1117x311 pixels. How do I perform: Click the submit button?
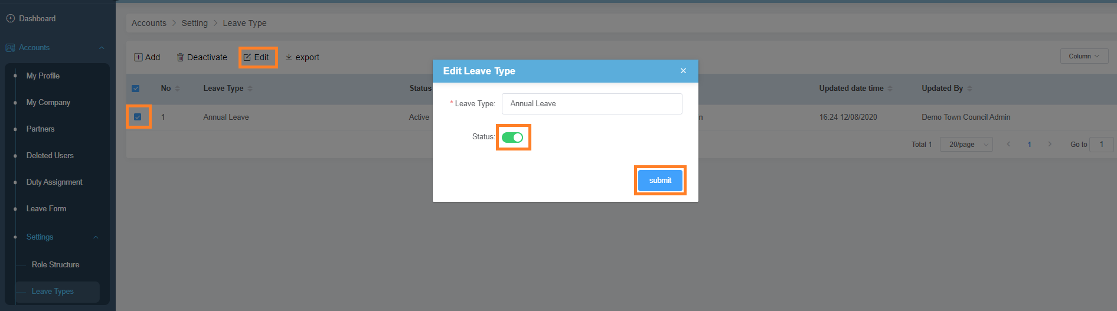click(660, 181)
